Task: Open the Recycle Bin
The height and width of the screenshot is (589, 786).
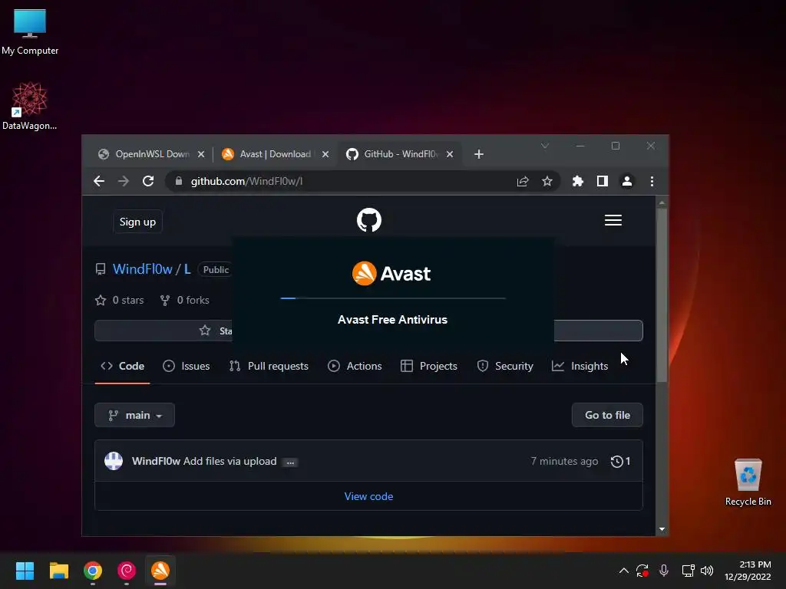Action: [748, 482]
